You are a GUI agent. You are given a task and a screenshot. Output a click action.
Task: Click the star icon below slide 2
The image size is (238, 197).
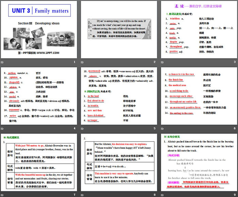coord(83,62)
